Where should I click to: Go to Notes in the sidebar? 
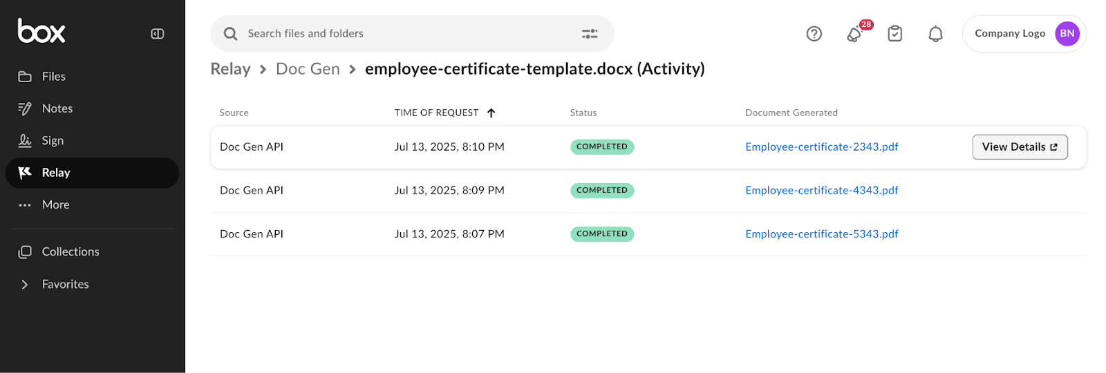57,108
